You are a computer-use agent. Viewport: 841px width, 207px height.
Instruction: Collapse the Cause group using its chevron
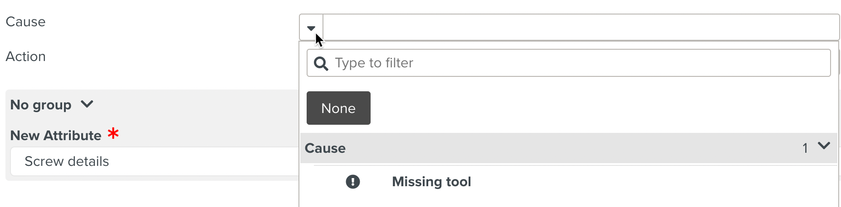[x=824, y=146]
